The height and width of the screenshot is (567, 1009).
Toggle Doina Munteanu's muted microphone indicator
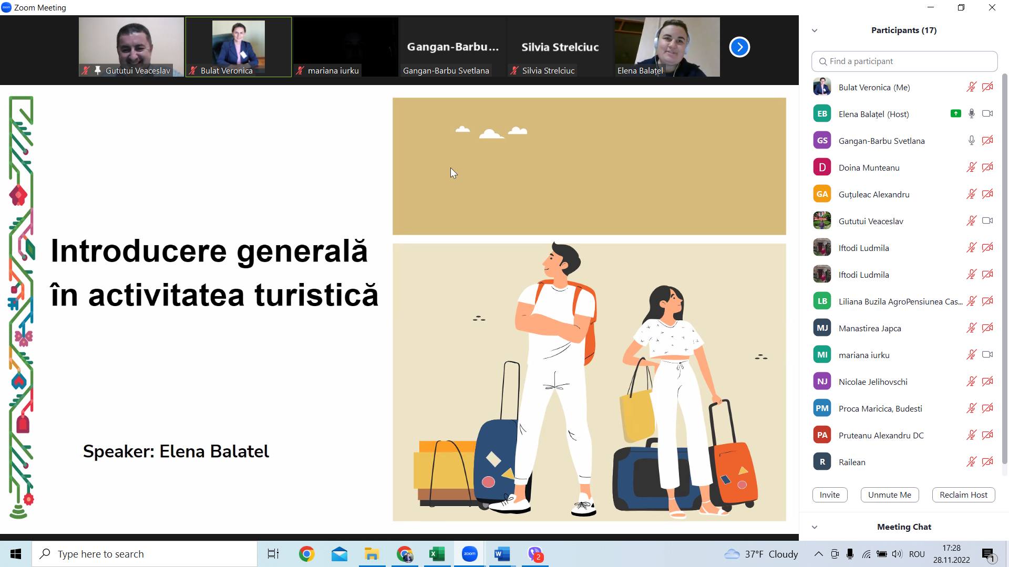pyautogui.click(x=971, y=167)
